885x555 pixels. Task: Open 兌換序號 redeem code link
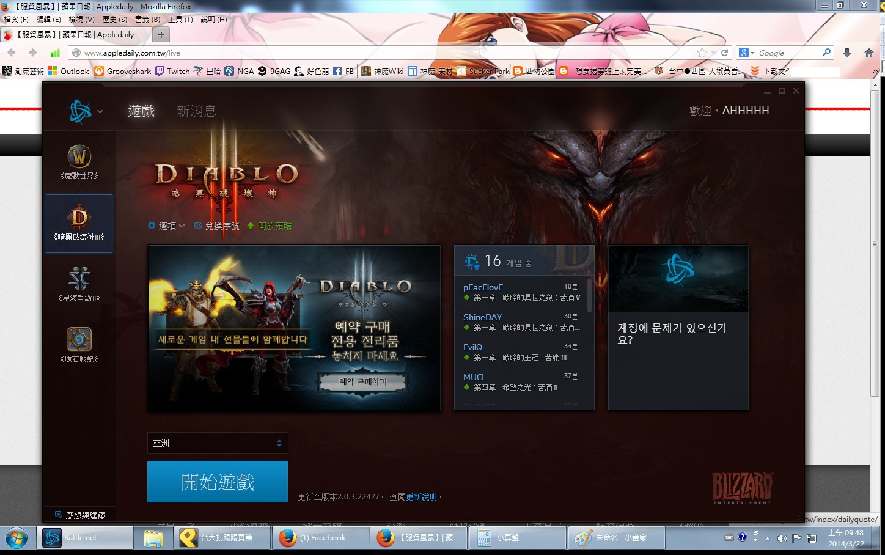217,226
